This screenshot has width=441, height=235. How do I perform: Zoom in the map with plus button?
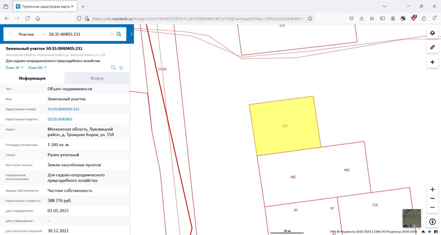[432, 189]
